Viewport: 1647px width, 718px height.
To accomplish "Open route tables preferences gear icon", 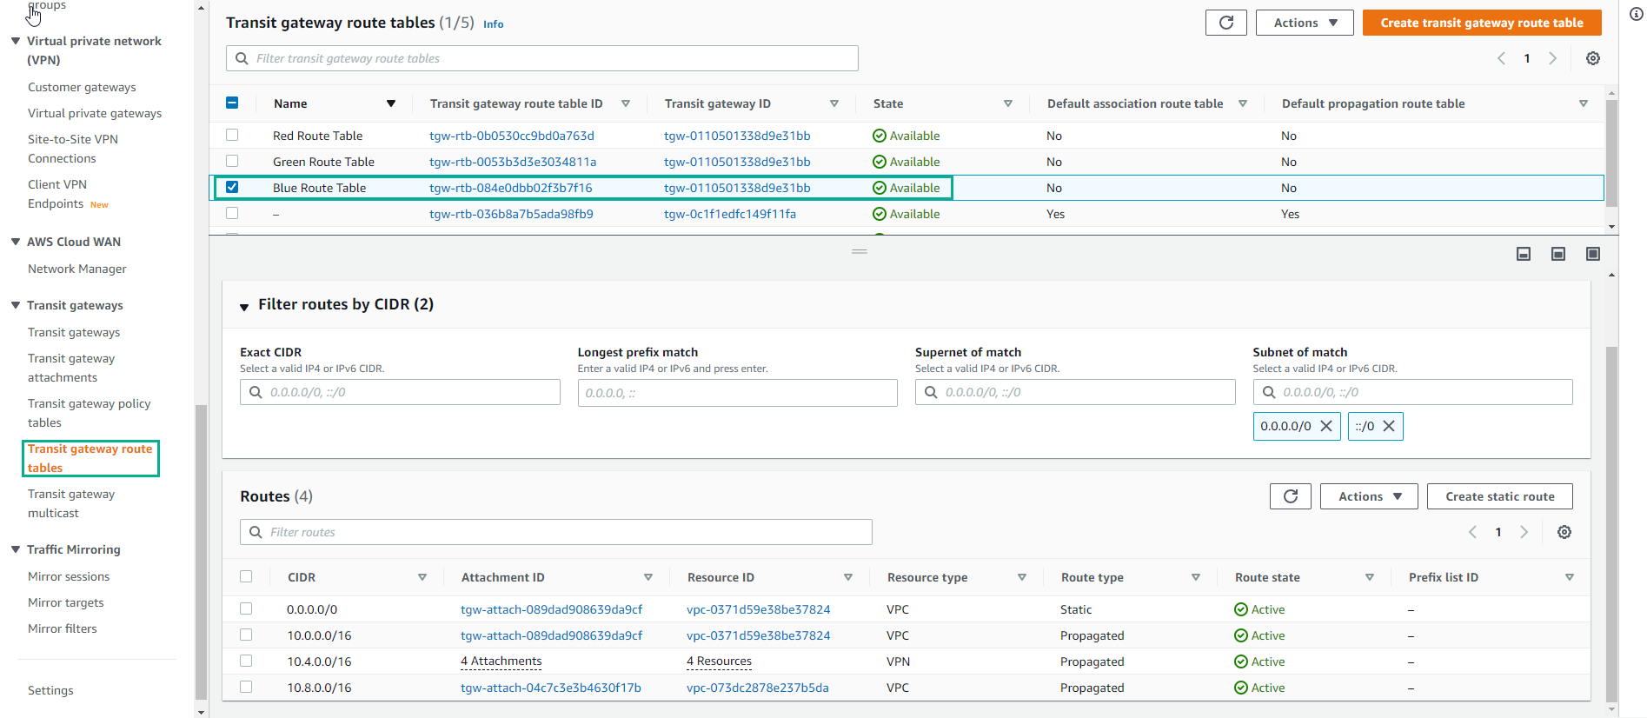I will [1592, 58].
